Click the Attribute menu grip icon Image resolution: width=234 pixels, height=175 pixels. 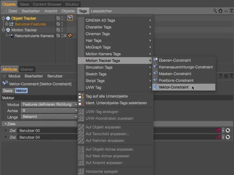click(4, 76)
